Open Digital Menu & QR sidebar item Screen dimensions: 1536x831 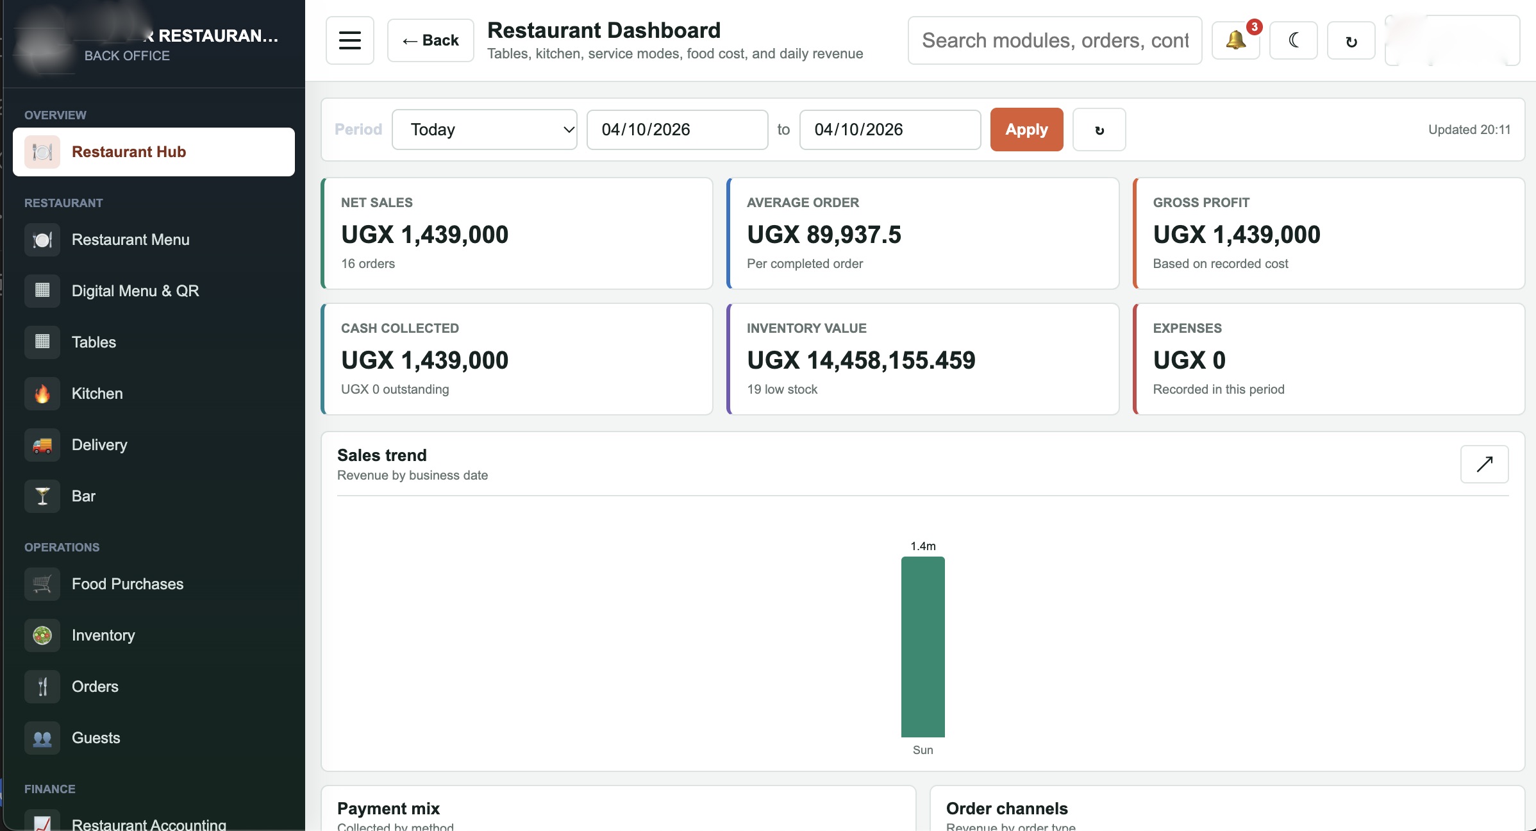(154, 291)
